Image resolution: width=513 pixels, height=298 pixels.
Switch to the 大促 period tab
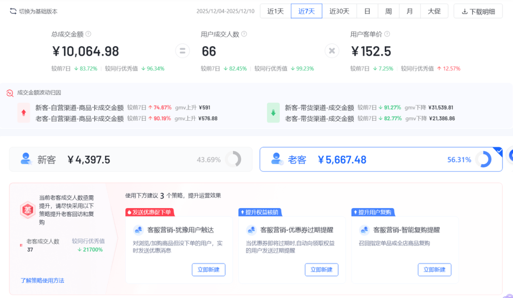click(434, 11)
